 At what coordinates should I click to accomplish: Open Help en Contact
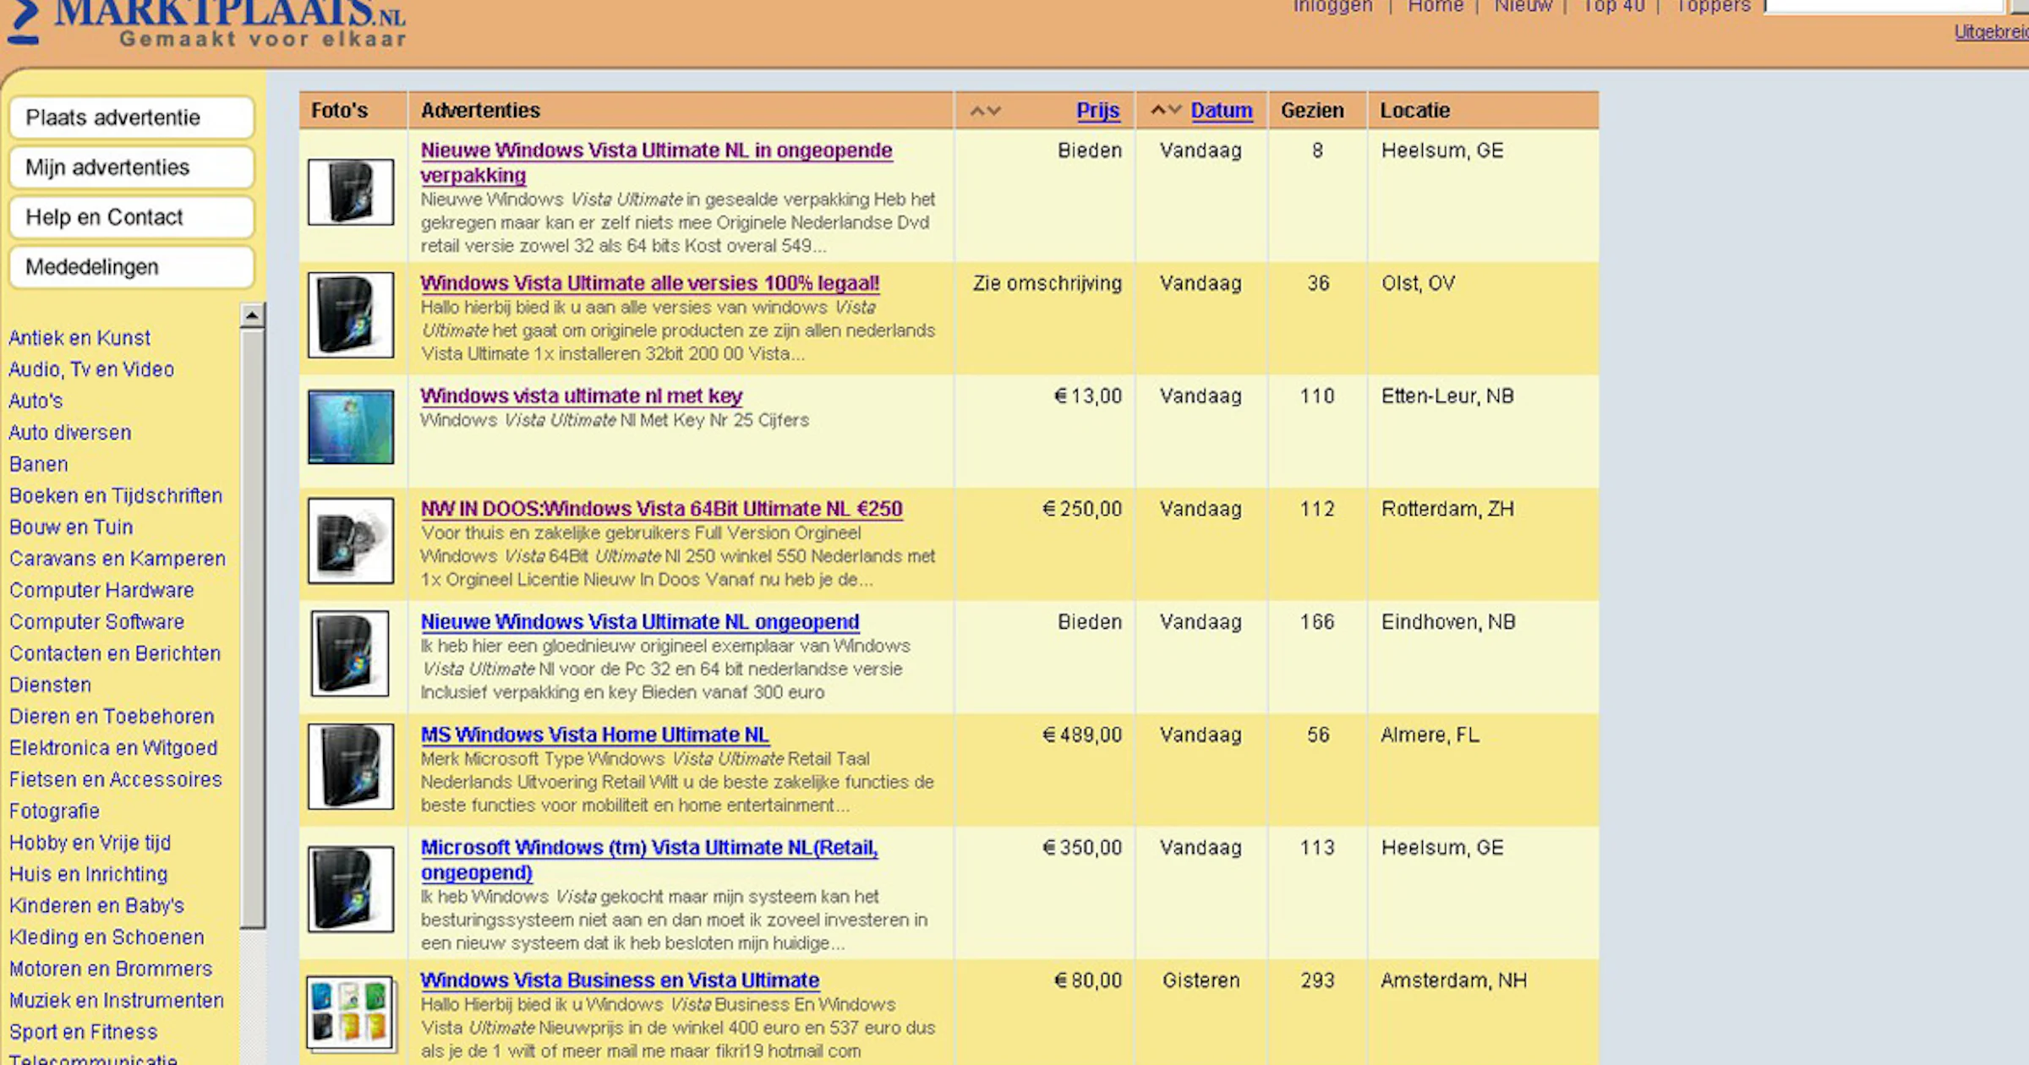pyautogui.click(x=132, y=217)
